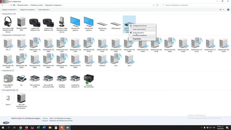This screenshot has width=231, height=130.
Task: Open Calculator from the taskbar
Action: [x=56, y=127]
